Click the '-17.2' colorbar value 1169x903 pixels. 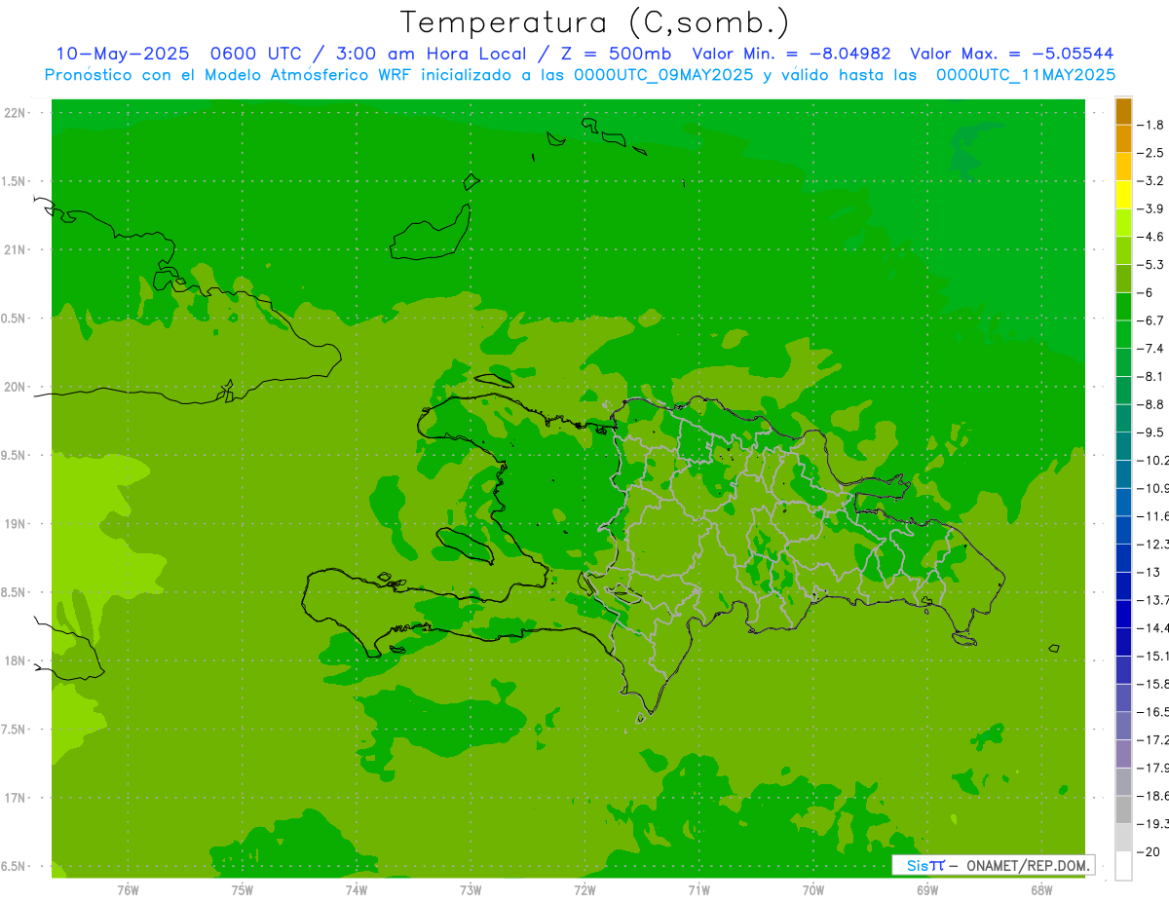tap(1153, 740)
